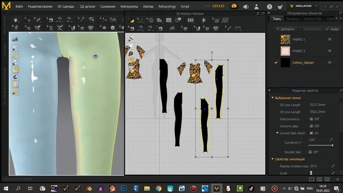The image size is (343, 193).
Task: Click the brush icon in 2D viewport sidebar
Action: click(x=131, y=39)
